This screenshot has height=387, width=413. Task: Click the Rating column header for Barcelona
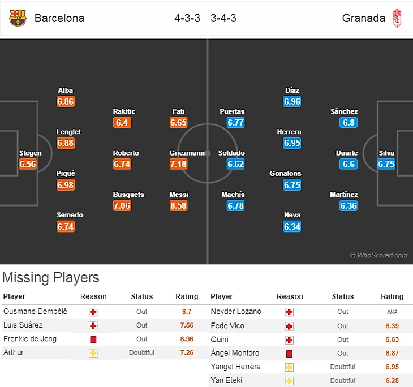[187, 296]
